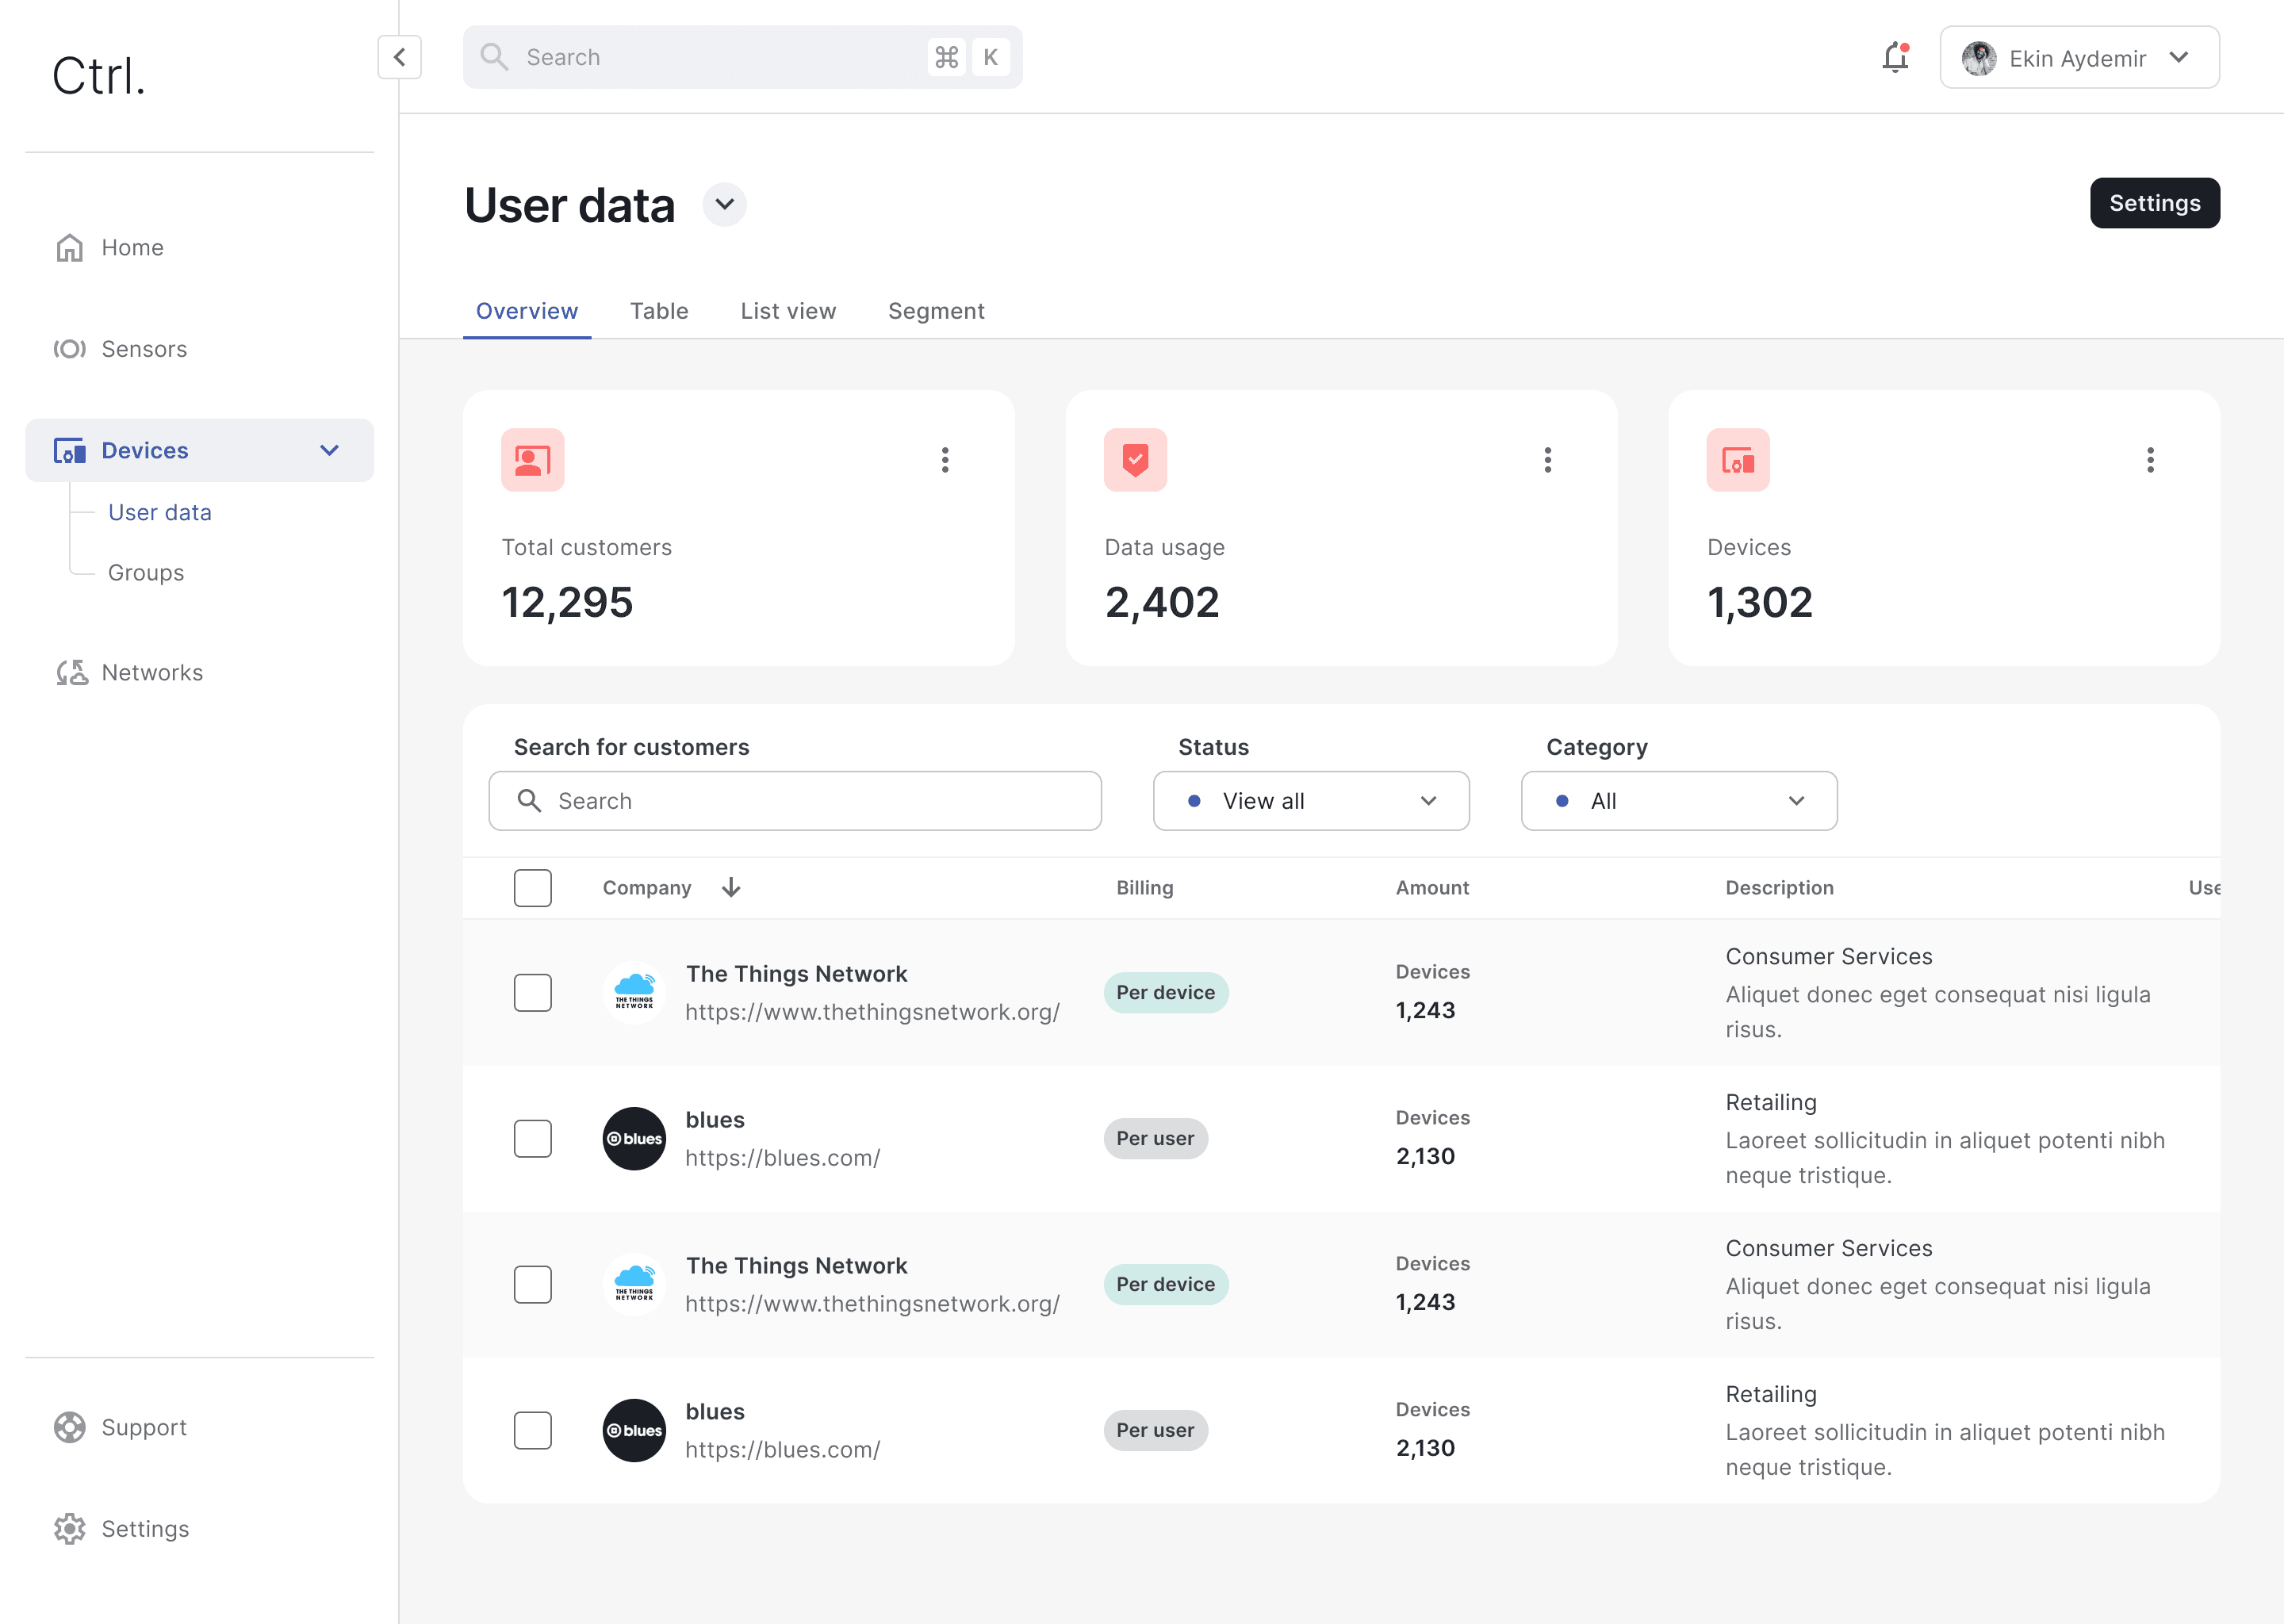Image resolution: width=2284 pixels, height=1624 pixels.
Task: Click the Networks icon in sidebar
Action: [71, 672]
